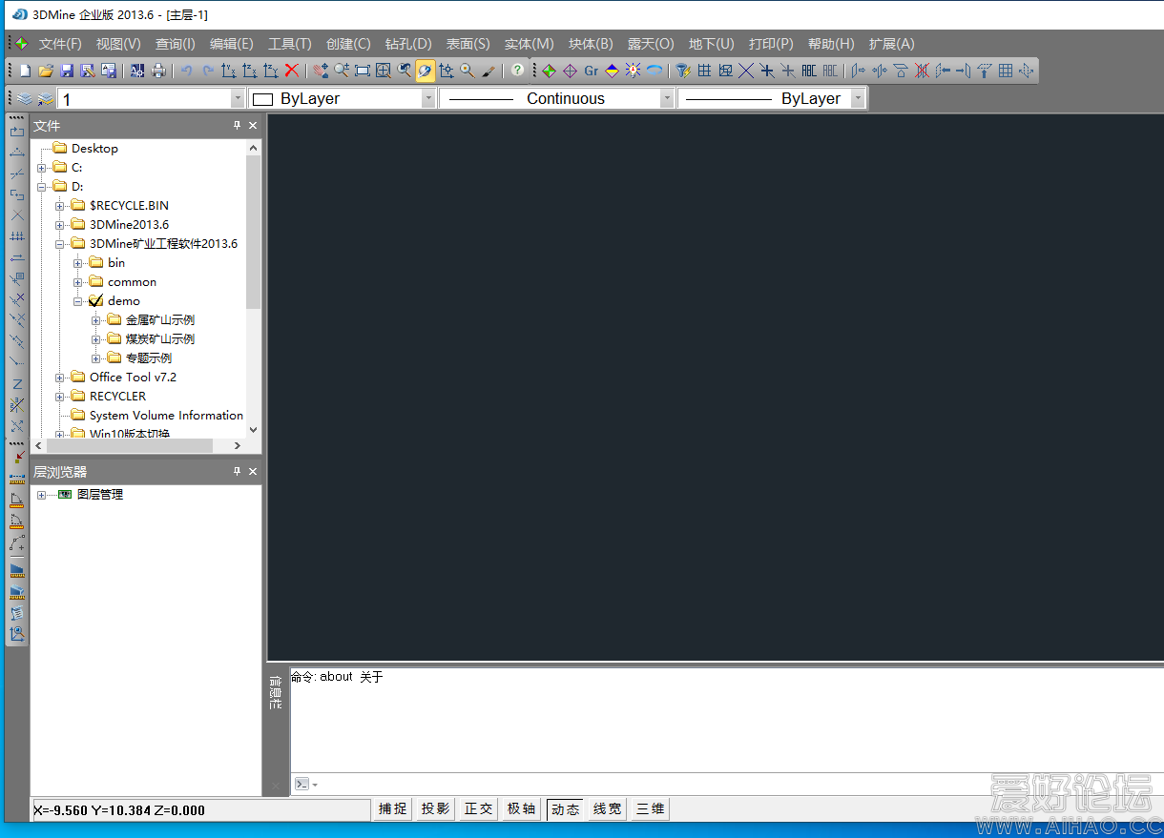This screenshot has height=838, width=1164.
Task: Toggle 捕捉 snap mode in status bar
Action: point(393,809)
